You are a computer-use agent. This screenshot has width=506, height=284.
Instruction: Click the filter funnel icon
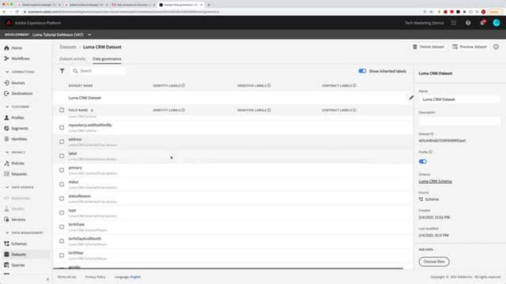(62, 71)
